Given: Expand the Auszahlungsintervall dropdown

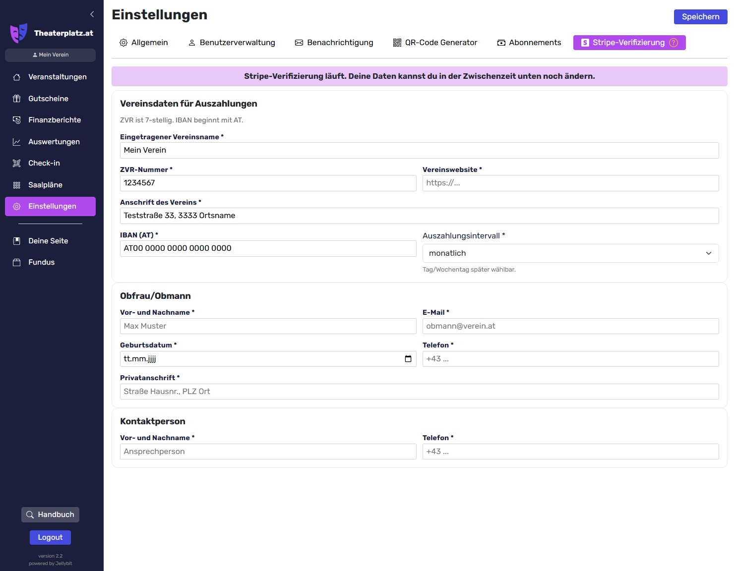Looking at the screenshot, I should click(570, 253).
